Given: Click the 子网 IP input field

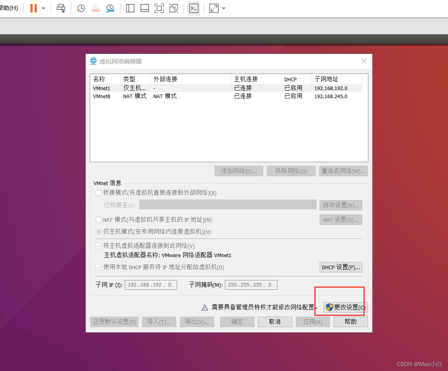Looking at the screenshot, I should click(x=151, y=285).
